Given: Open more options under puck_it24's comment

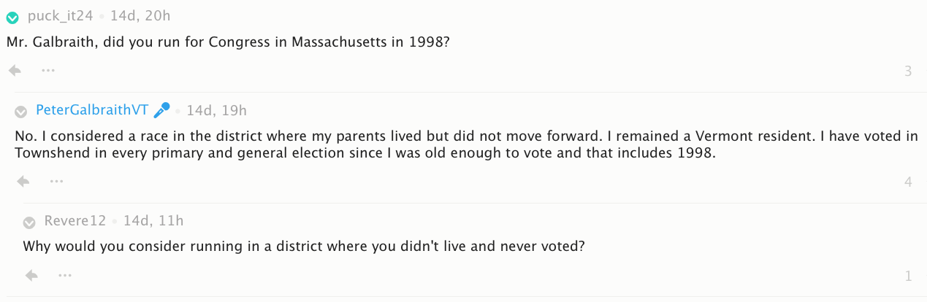Looking at the screenshot, I should tap(48, 71).
